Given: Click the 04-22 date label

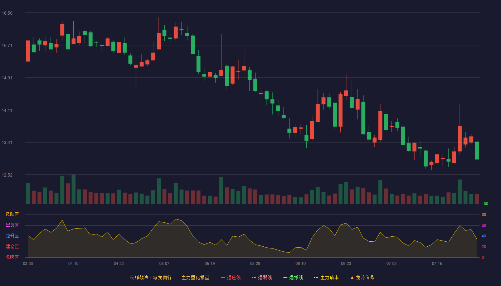Looking at the screenshot, I should pos(119,263).
